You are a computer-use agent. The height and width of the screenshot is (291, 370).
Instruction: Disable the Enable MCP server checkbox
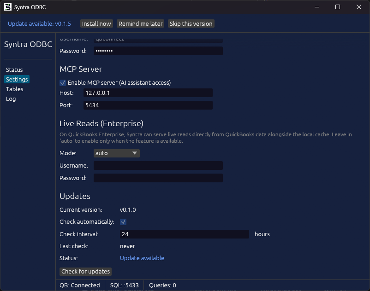pyautogui.click(x=62, y=82)
